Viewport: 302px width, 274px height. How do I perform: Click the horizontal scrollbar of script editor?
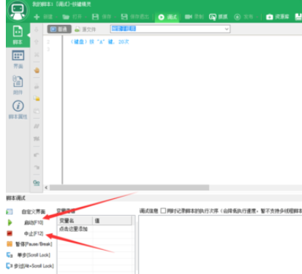pyautogui.click(x=129, y=187)
